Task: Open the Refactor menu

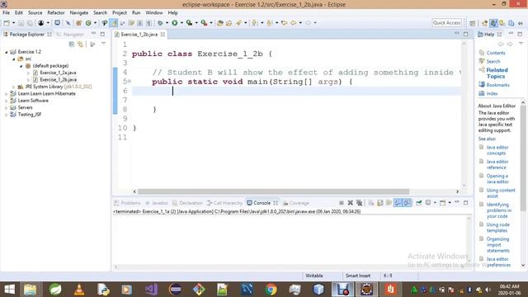Action: 56,13
